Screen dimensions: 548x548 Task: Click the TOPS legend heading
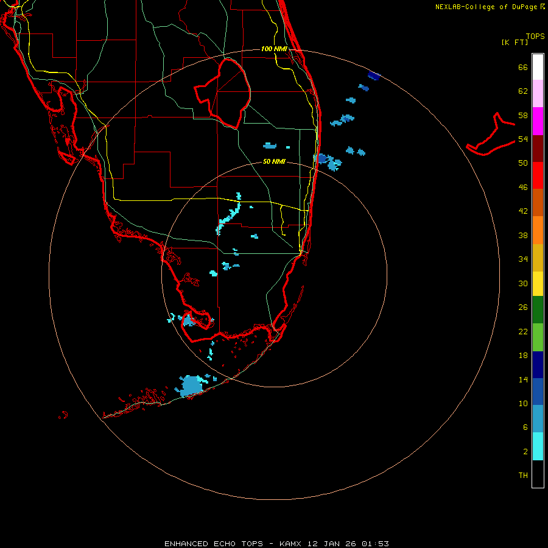point(535,36)
